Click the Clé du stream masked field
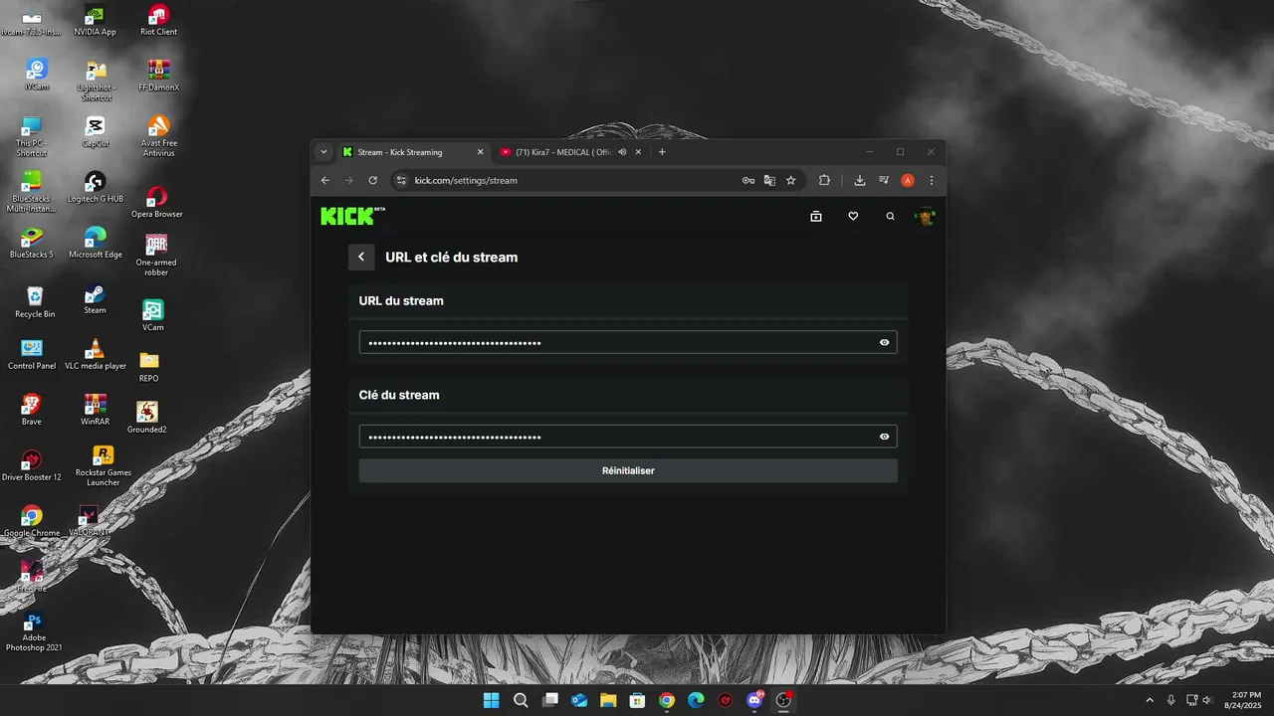Image resolution: width=1274 pixels, height=716 pixels. pos(628,437)
